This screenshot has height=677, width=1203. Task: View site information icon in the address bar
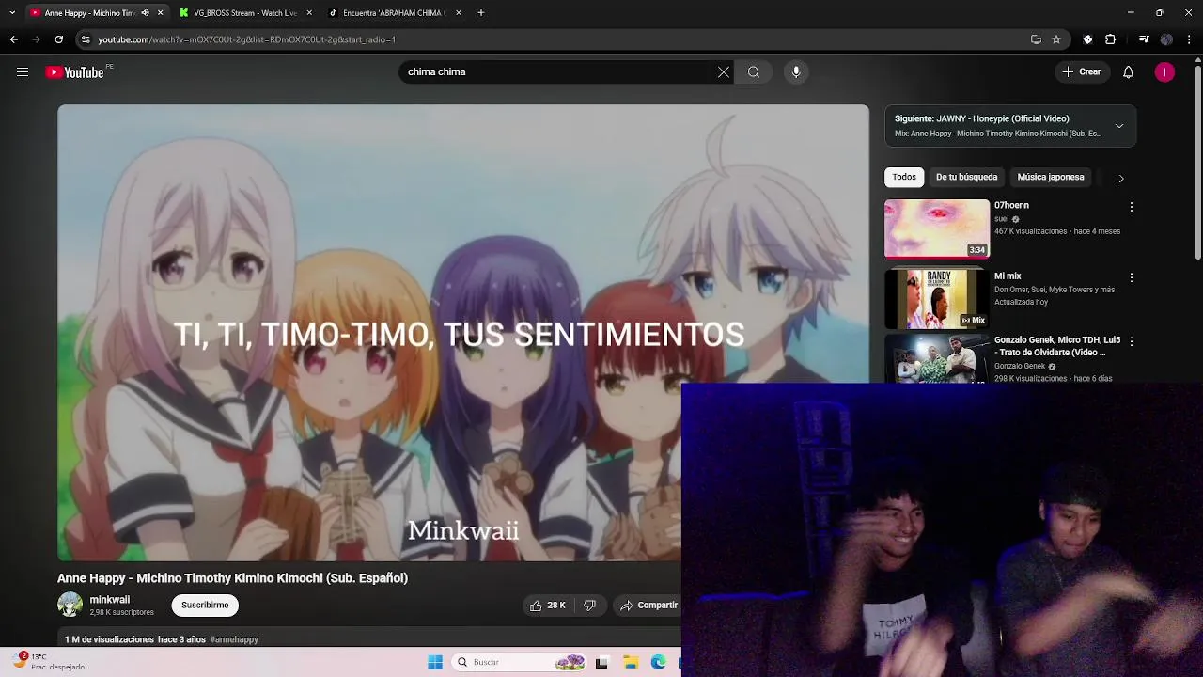coord(86,39)
